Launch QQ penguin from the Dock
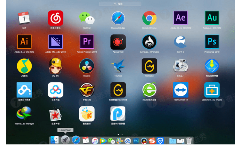Image resolution: width=237 pixels, height=145 pixels. tap(144, 141)
